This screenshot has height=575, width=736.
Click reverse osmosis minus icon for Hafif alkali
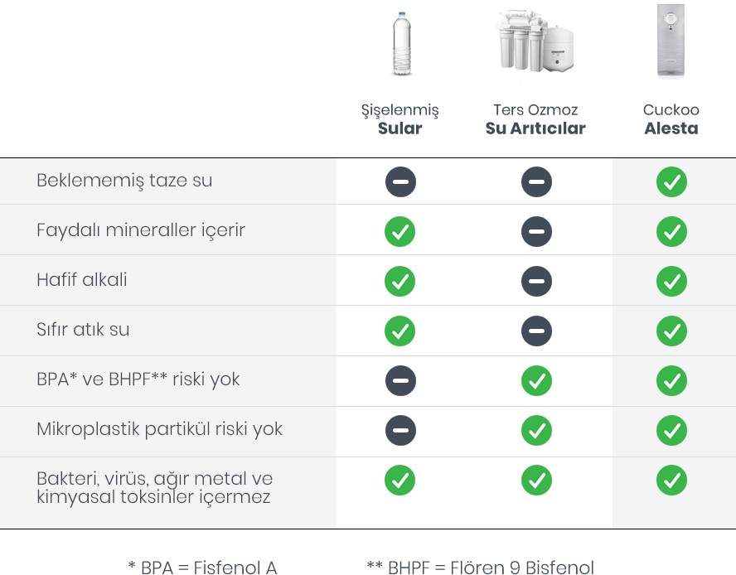(536, 281)
